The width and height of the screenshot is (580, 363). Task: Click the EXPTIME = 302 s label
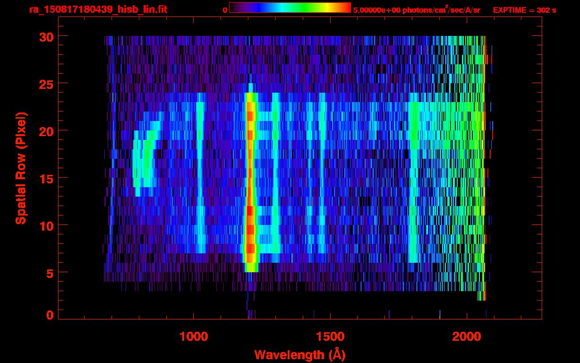coord(524,10)
